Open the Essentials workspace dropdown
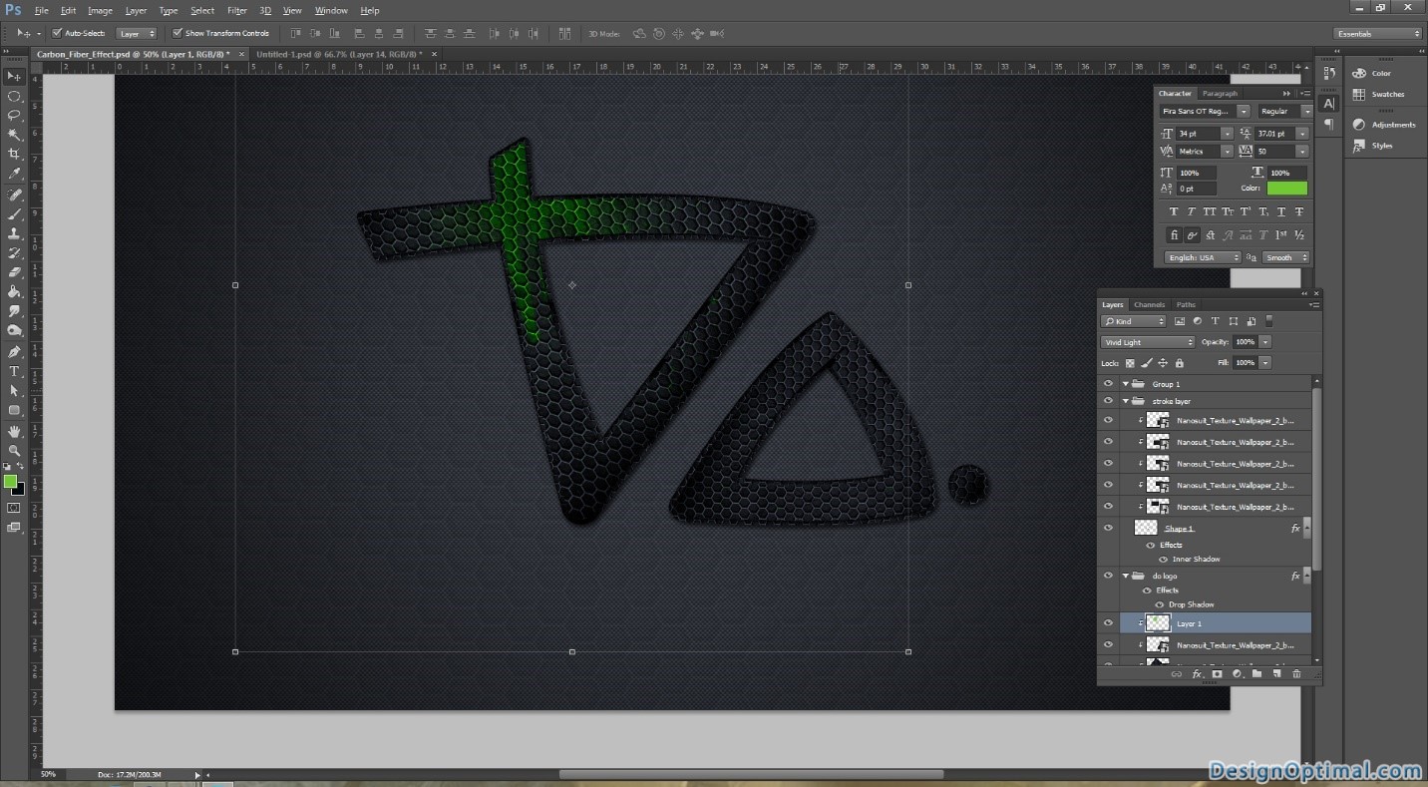The image size is (1428, 787). coord(1378,33)
